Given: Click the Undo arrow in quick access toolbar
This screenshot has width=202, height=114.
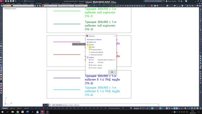Looking at the screenshot, I should pyautogui.click(x=15, y=1).
